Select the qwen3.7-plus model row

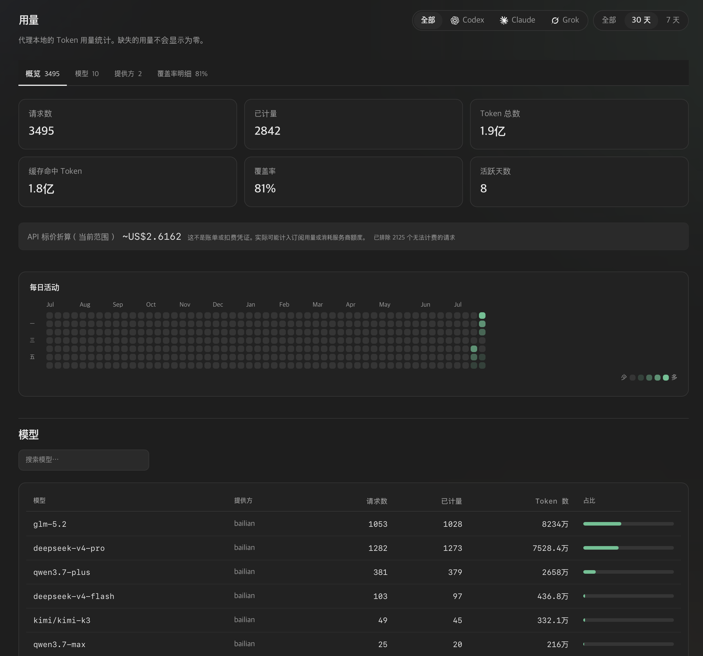coord(353,572)
